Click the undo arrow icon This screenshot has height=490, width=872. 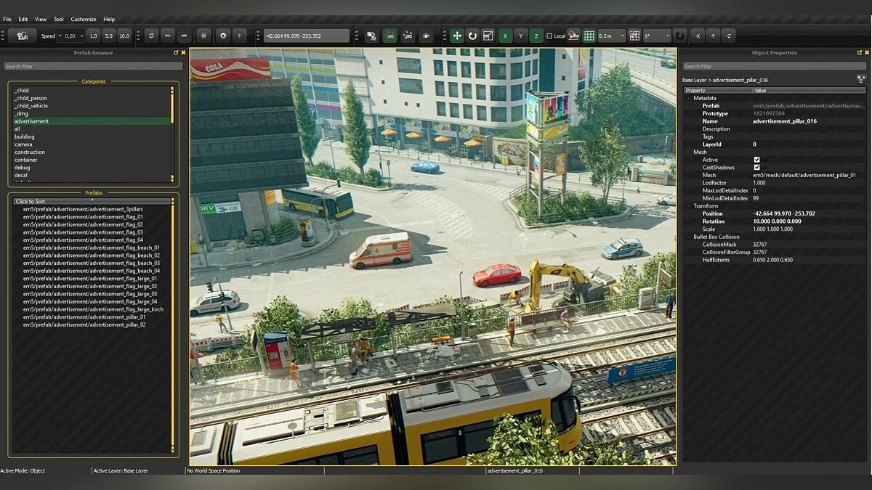tap(167, 36)
